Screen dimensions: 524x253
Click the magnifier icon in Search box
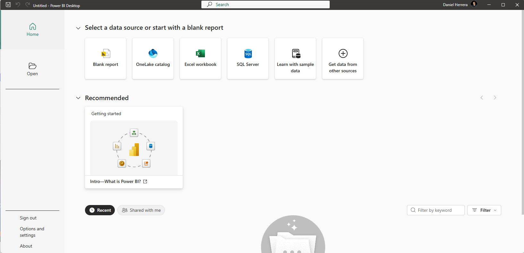(x=210, y=4)
